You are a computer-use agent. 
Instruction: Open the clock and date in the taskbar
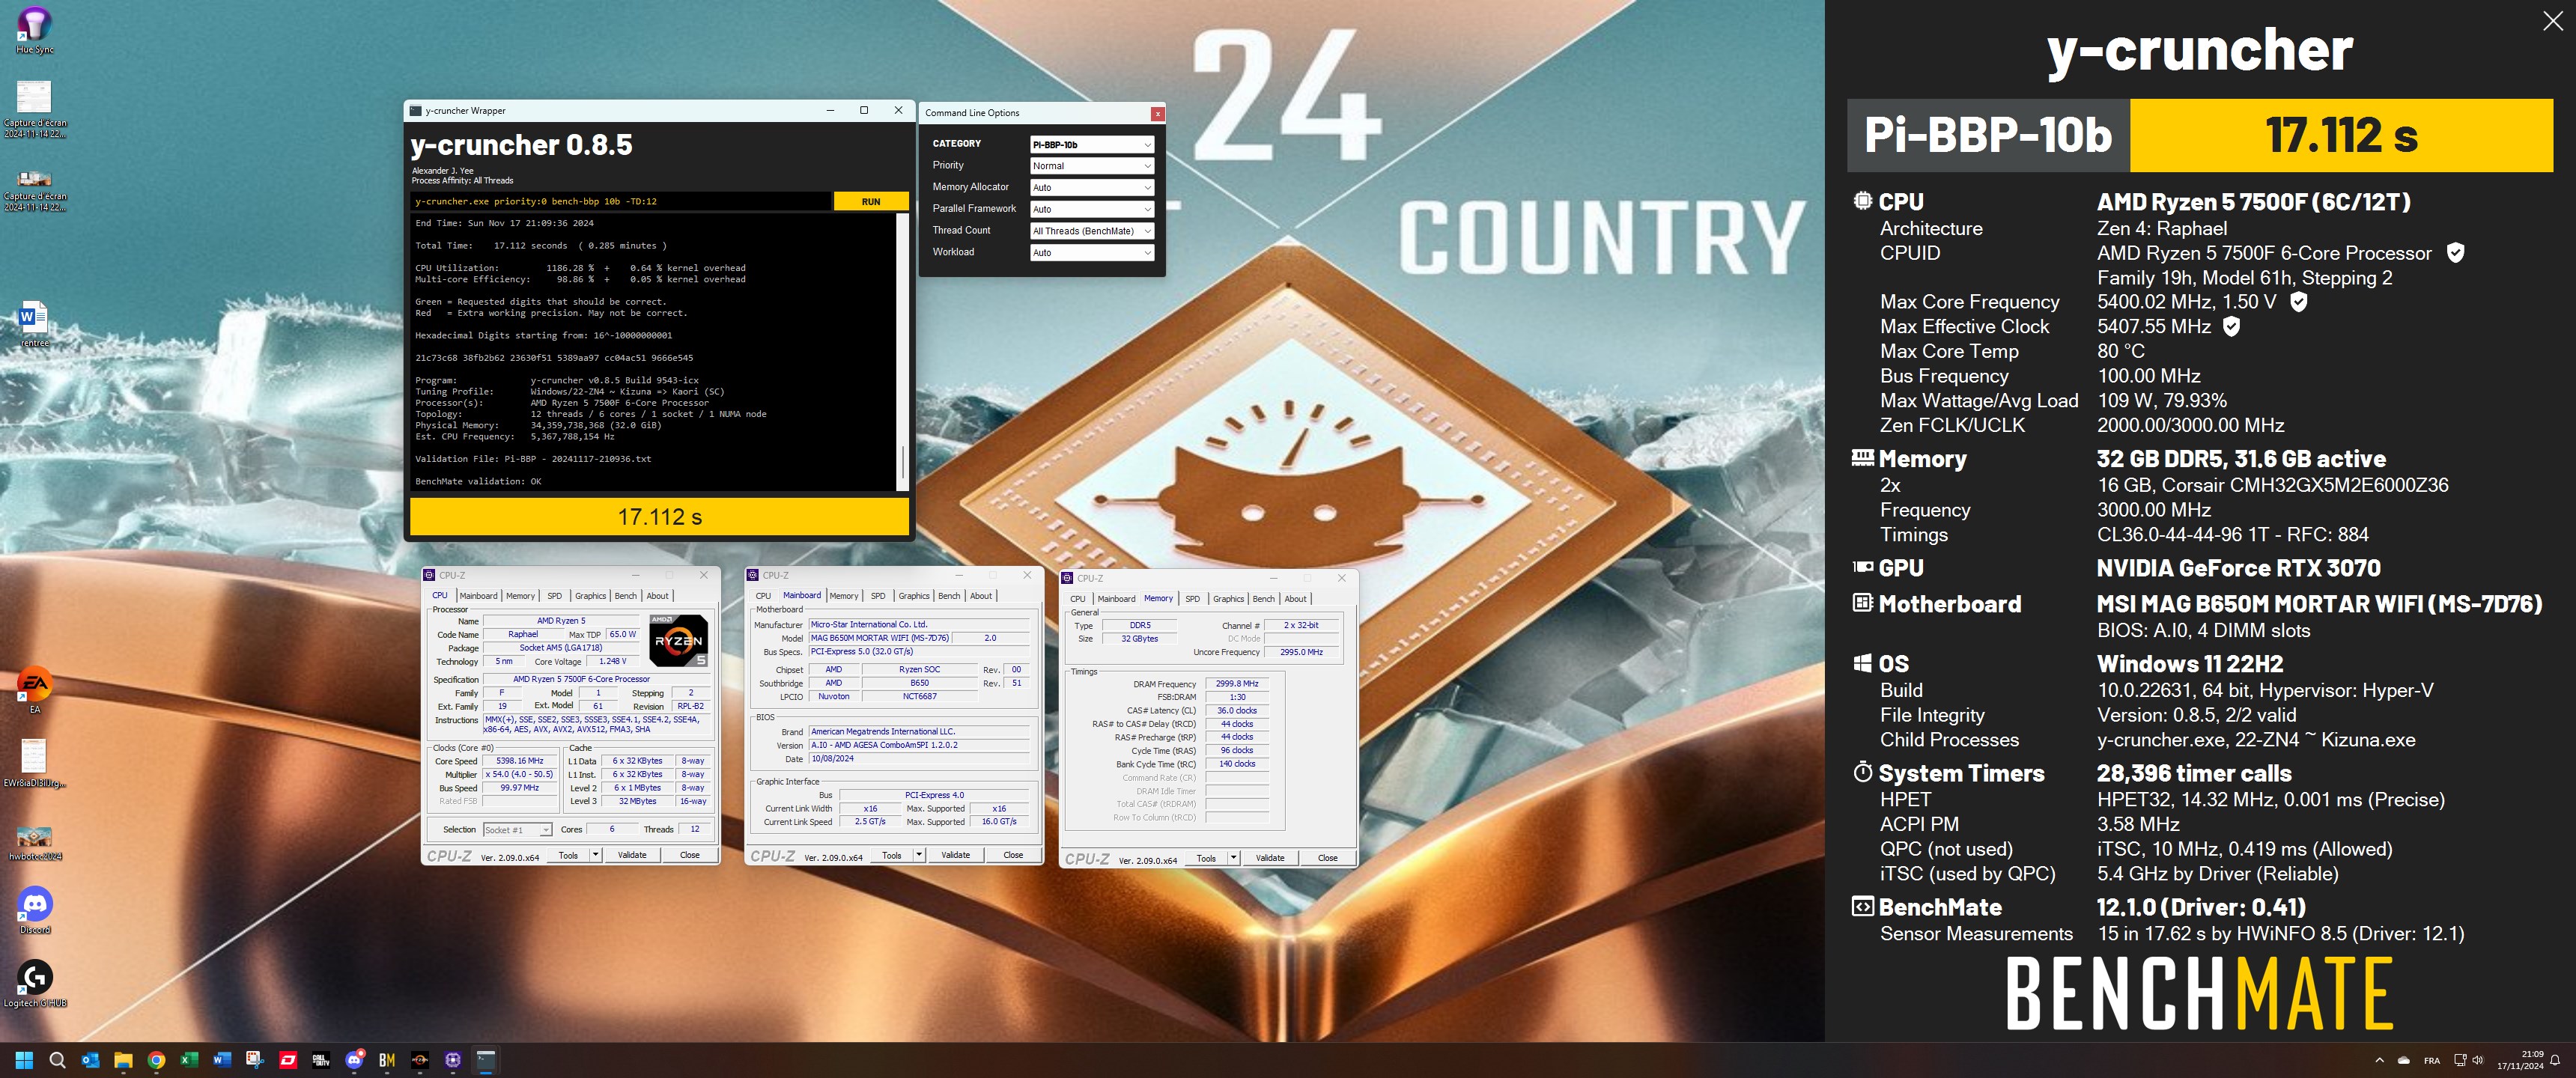2520,1060
